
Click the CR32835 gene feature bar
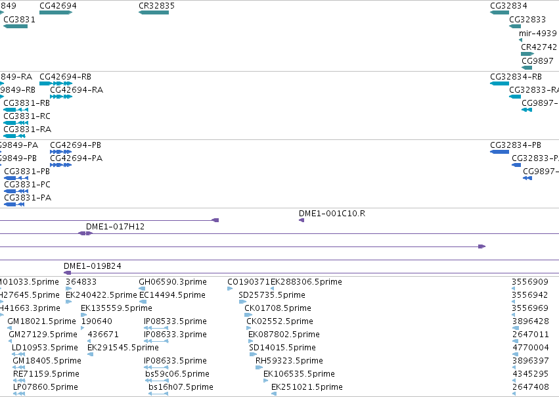pyautogui.click(x=154, y=12)
